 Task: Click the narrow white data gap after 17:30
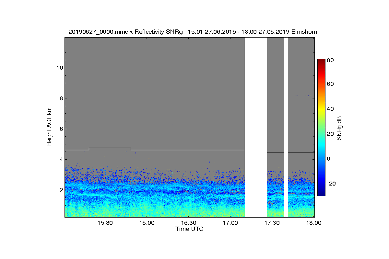pos(286,127)
